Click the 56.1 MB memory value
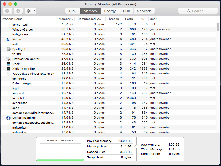221x166 pixels. 68,29
